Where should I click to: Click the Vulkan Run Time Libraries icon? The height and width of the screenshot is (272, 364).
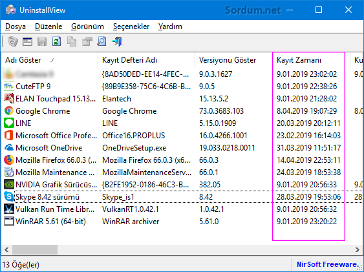9,209
